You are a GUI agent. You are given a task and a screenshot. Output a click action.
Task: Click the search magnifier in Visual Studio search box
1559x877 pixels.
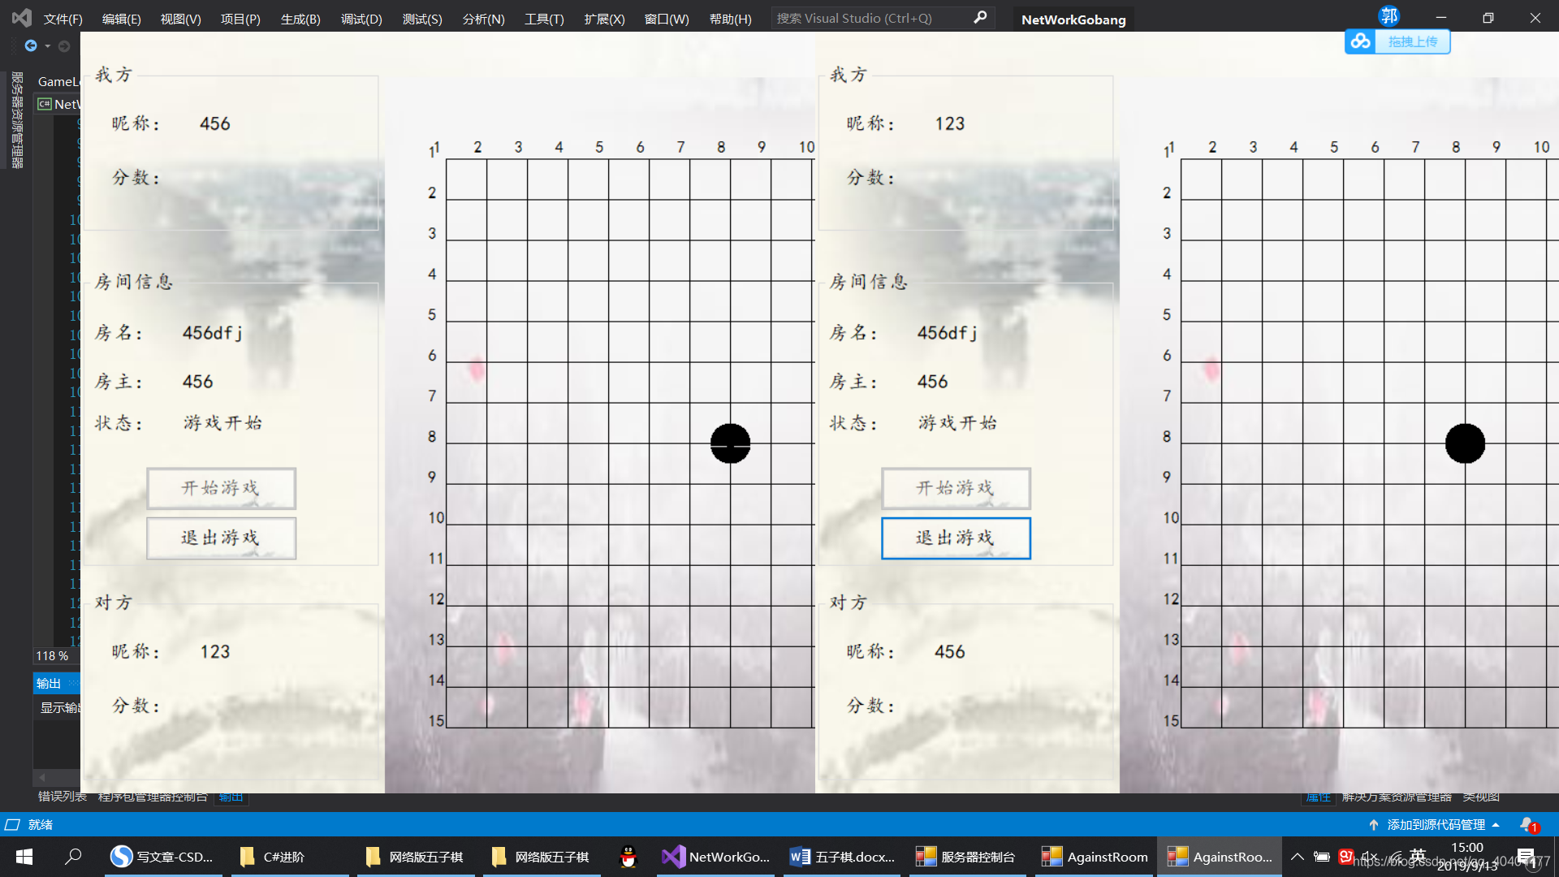click(980, 17)
